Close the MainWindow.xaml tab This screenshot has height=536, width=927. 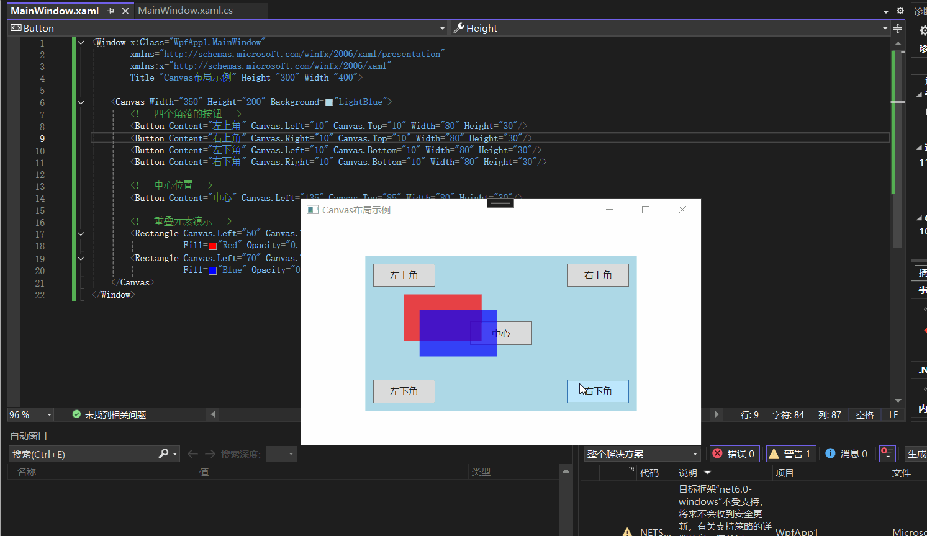click(x=125, y=11)
